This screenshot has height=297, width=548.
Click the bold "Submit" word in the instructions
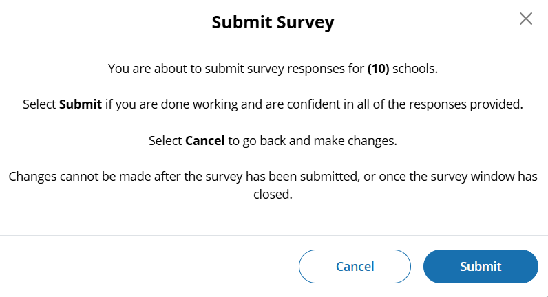[81, 104]
